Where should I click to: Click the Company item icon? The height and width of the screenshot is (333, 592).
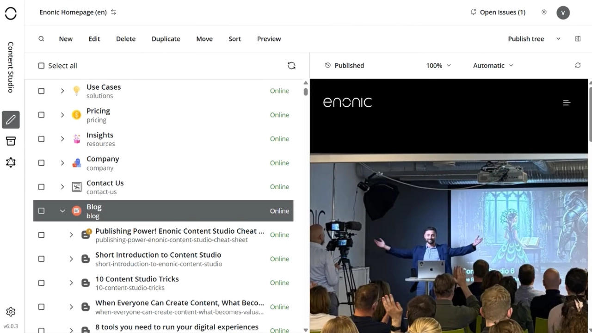coord(77,163)
